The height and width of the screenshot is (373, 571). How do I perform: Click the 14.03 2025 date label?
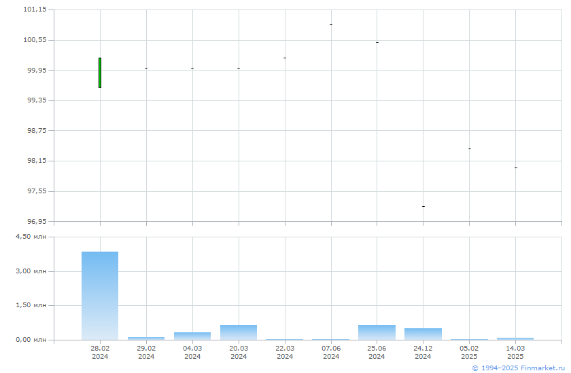515,352
